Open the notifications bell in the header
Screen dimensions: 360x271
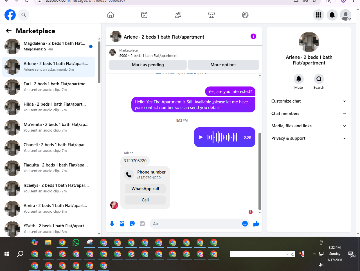pyautogui.click(x=332, y=15)
